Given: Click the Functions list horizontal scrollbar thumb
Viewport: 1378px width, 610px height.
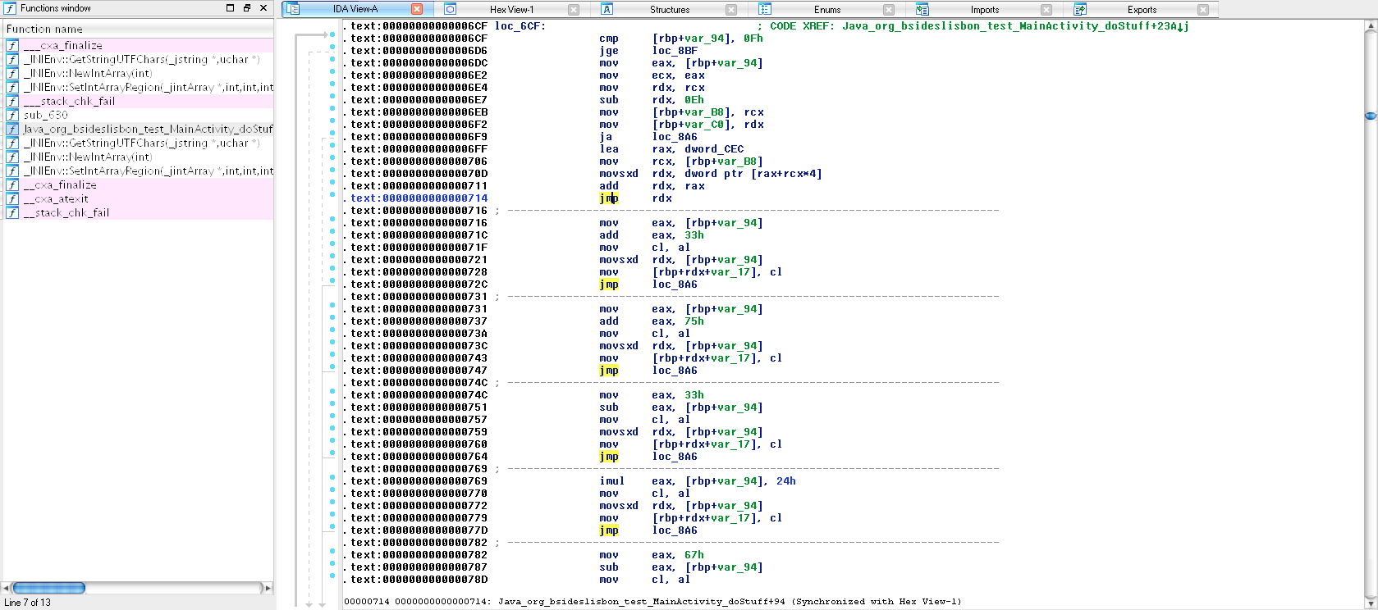Looking at the screenshot, I should click(49, 588).
